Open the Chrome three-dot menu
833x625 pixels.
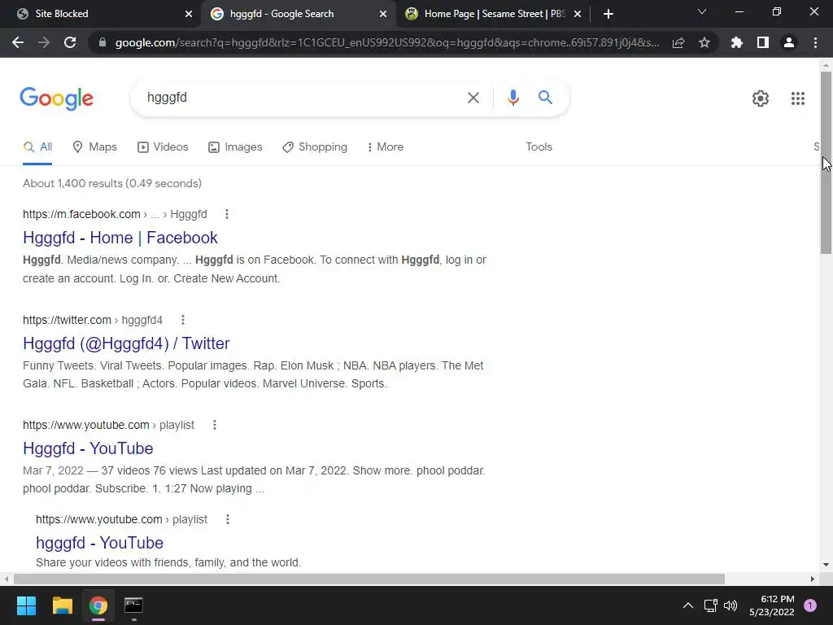(815, 42)
